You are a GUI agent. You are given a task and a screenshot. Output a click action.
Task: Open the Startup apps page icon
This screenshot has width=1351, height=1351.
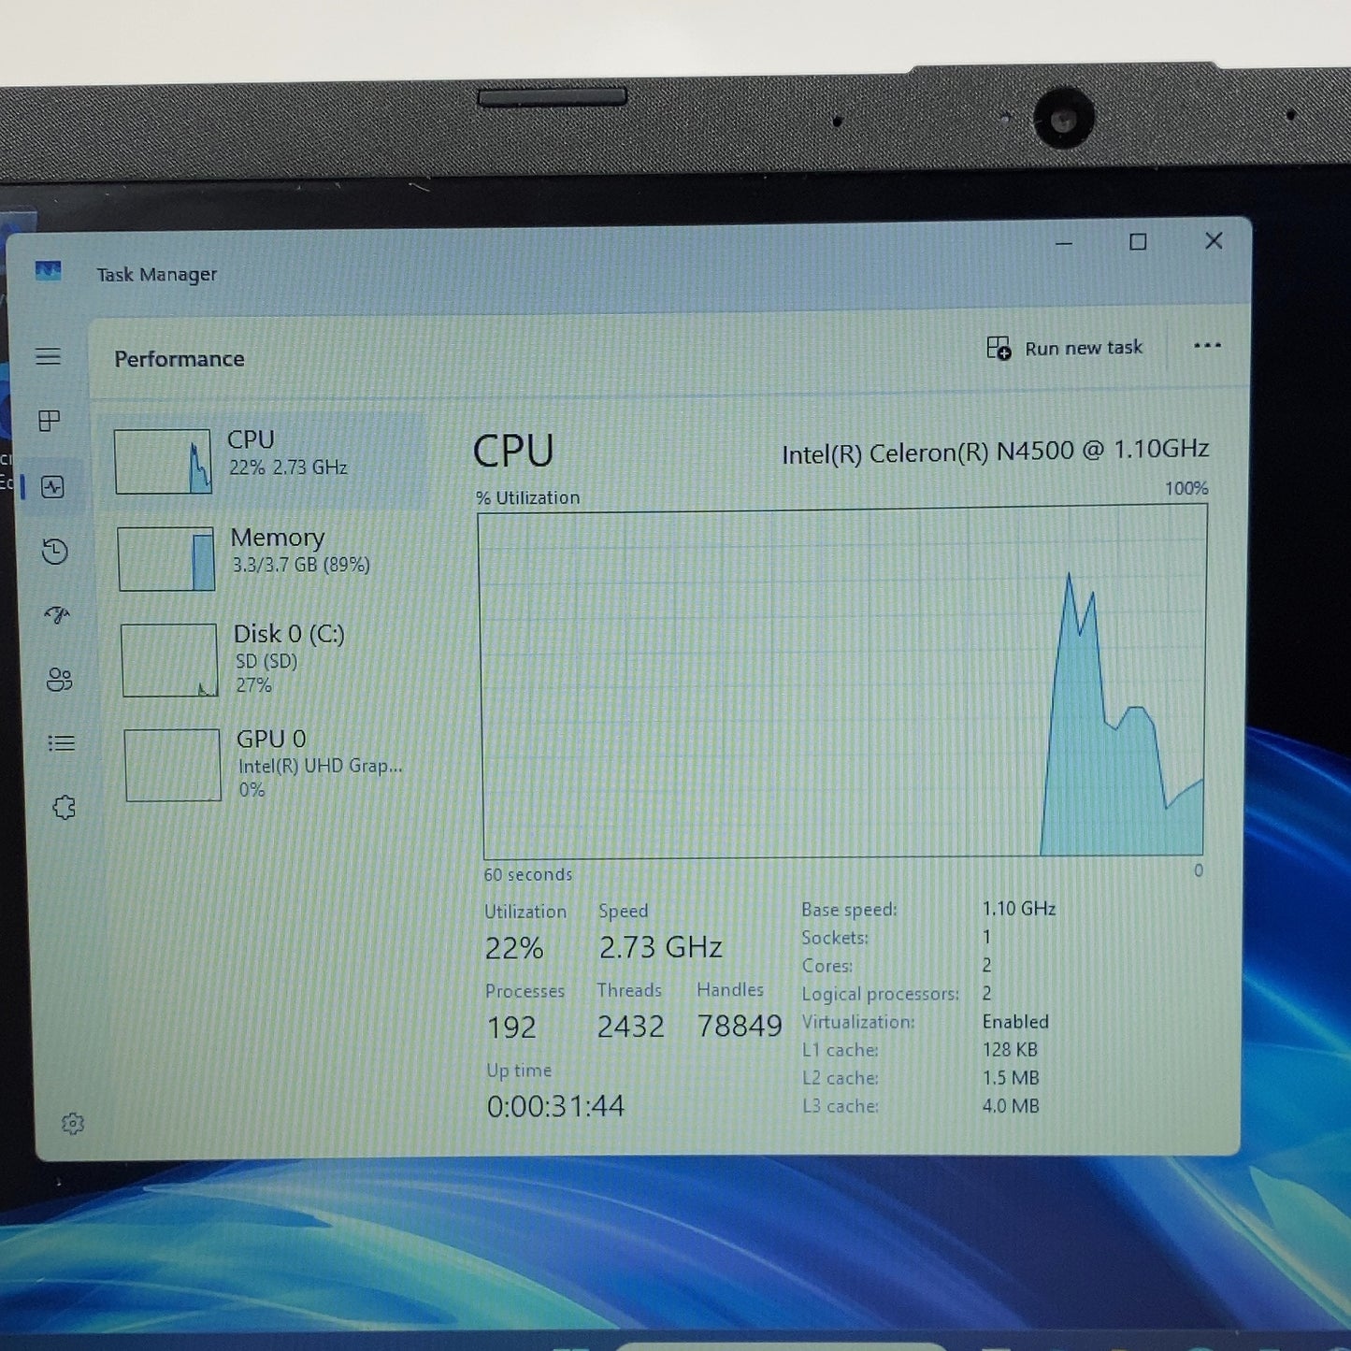click(57, 615)
